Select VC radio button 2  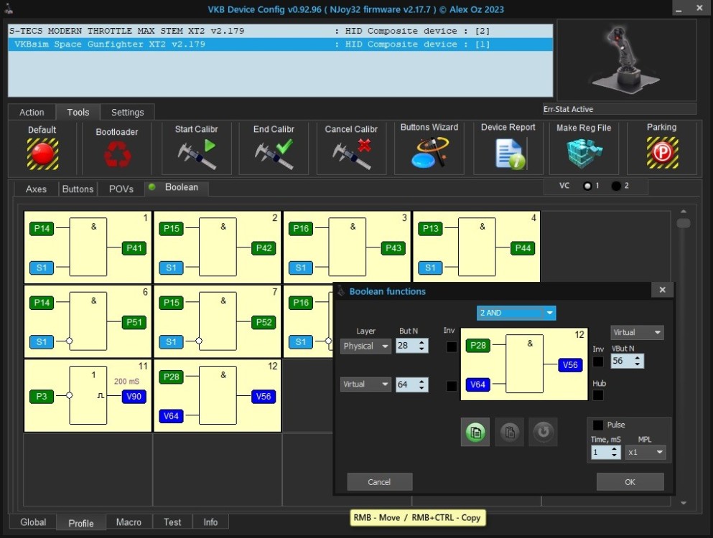point(617,186)
